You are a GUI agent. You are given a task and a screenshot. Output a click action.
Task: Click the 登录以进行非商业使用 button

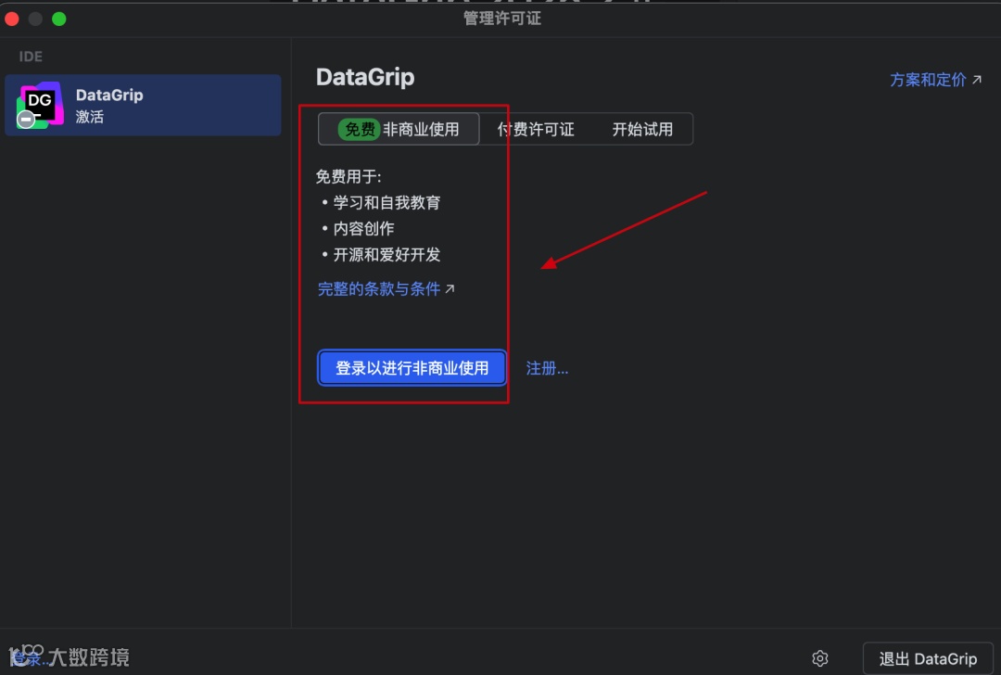[412, 368]
